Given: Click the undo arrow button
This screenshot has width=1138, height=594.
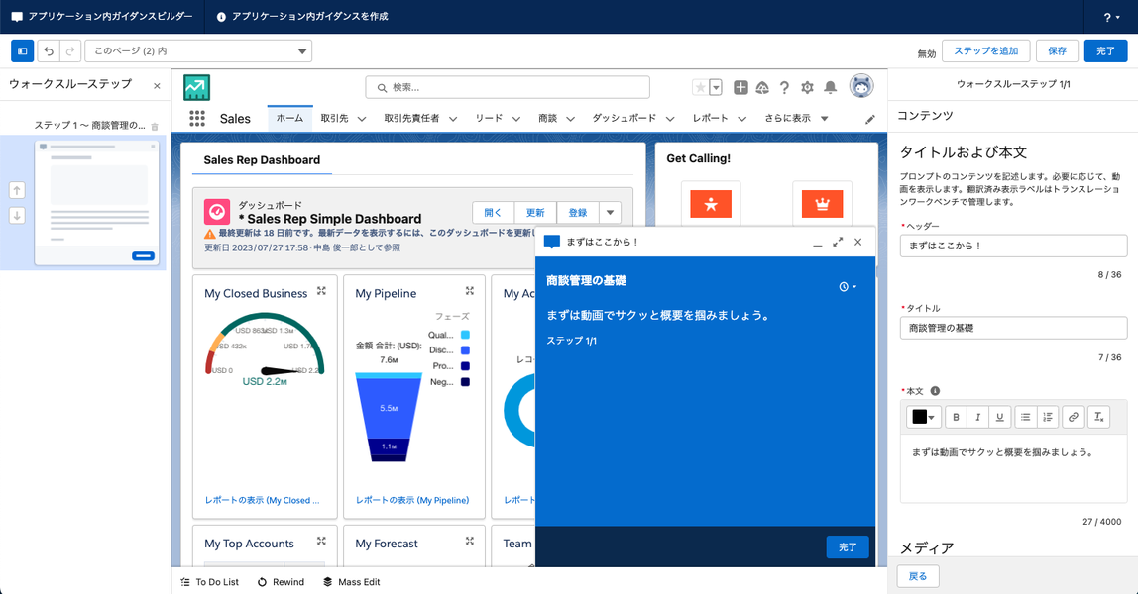Looking at the screenshot, I should (x=48, y=50).
